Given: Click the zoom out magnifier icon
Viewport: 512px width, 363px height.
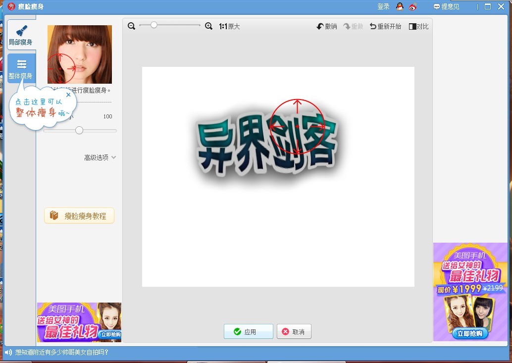Looking at the screenshot, I should click(x=131, y=26).
